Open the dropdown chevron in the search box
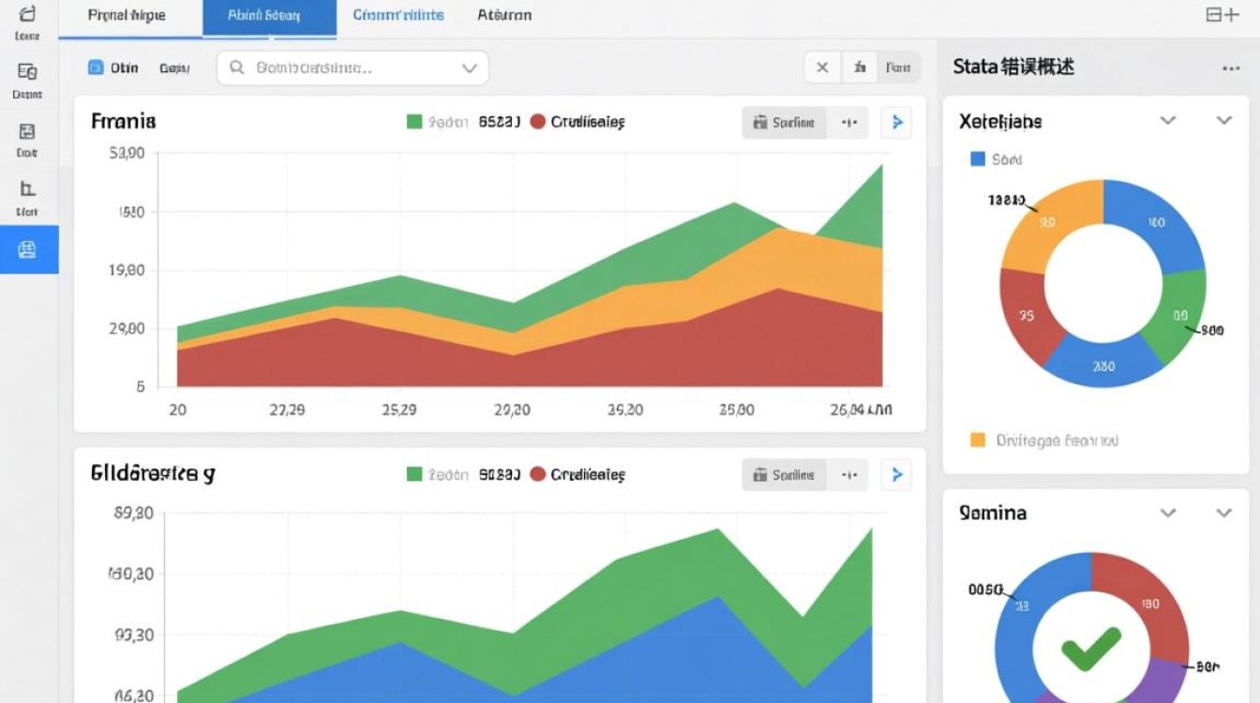1260x703 pixels. pos(470,68)
